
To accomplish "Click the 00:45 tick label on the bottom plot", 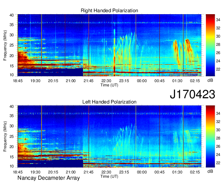I will pyautogui.click(x=159, y=172).
